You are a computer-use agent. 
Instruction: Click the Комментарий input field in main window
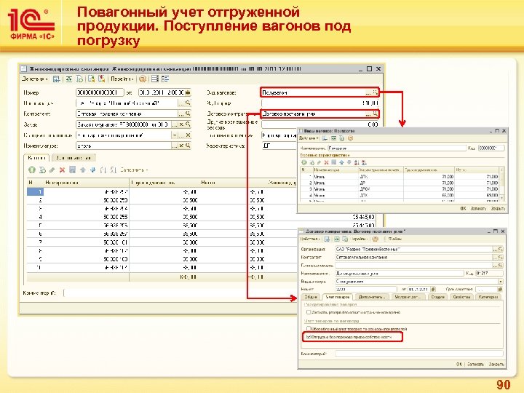point(179,293)
